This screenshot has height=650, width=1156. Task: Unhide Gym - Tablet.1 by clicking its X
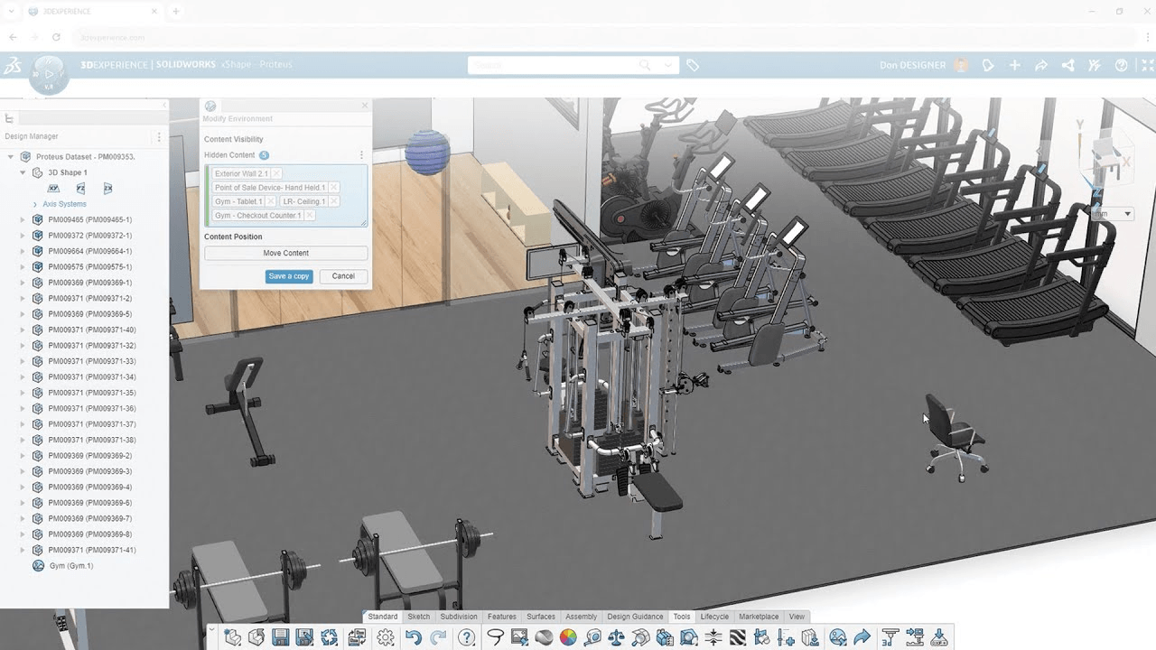point(271,201)
